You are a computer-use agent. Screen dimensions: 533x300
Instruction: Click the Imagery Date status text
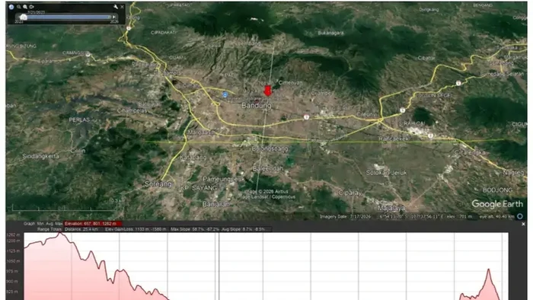click(x=345, y=216)
